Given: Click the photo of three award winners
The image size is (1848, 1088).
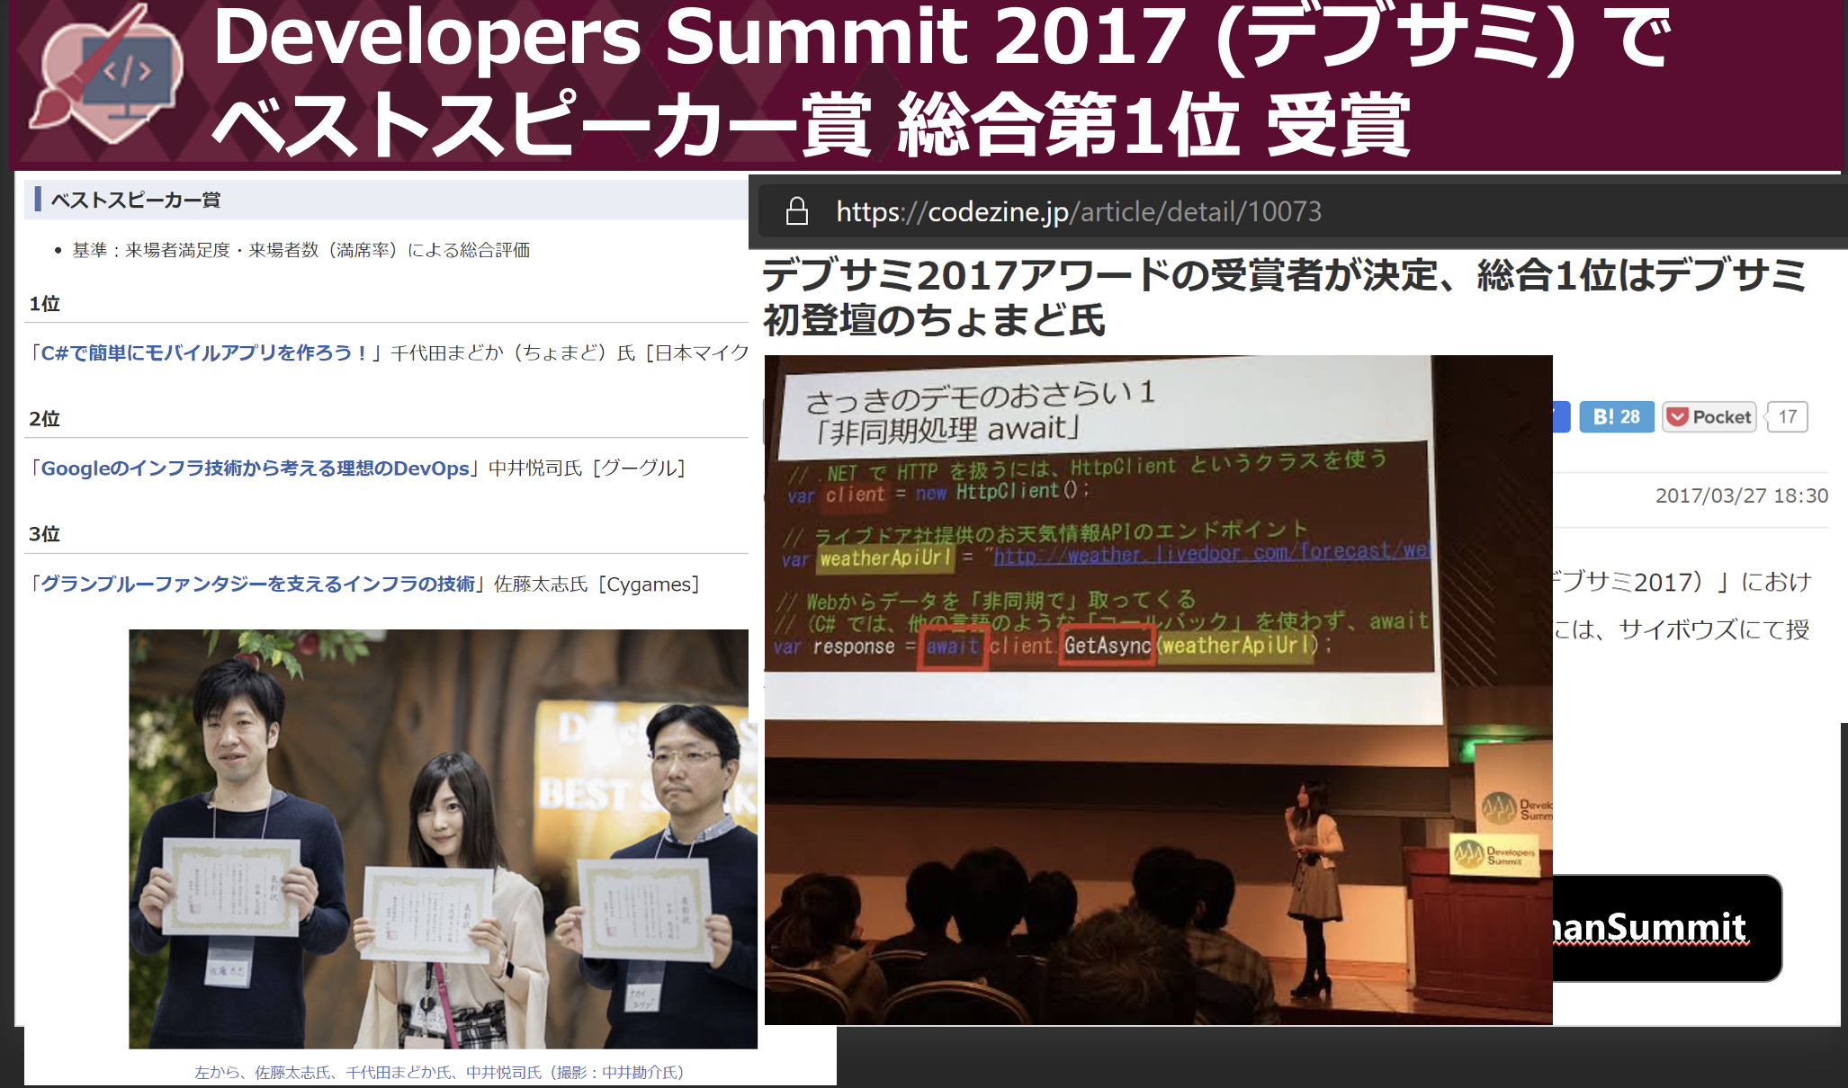Looking at the screenshot, I should point(441,838).
